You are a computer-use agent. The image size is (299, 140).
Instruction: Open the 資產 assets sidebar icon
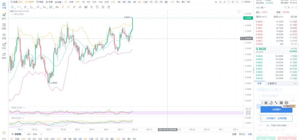tap(4, 27)
